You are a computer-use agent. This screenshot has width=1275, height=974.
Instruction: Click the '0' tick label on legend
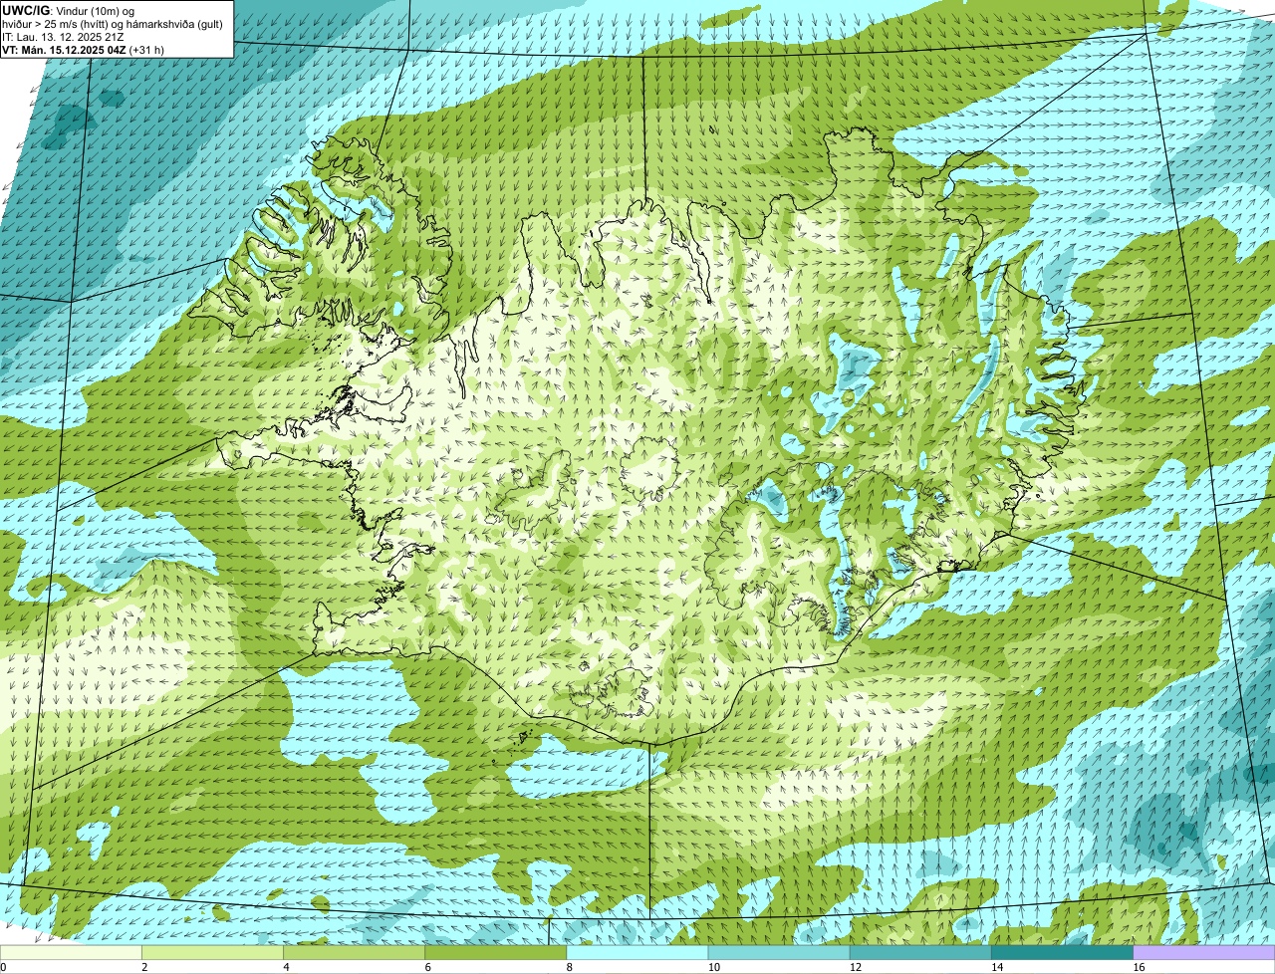[x=3, y=967]
